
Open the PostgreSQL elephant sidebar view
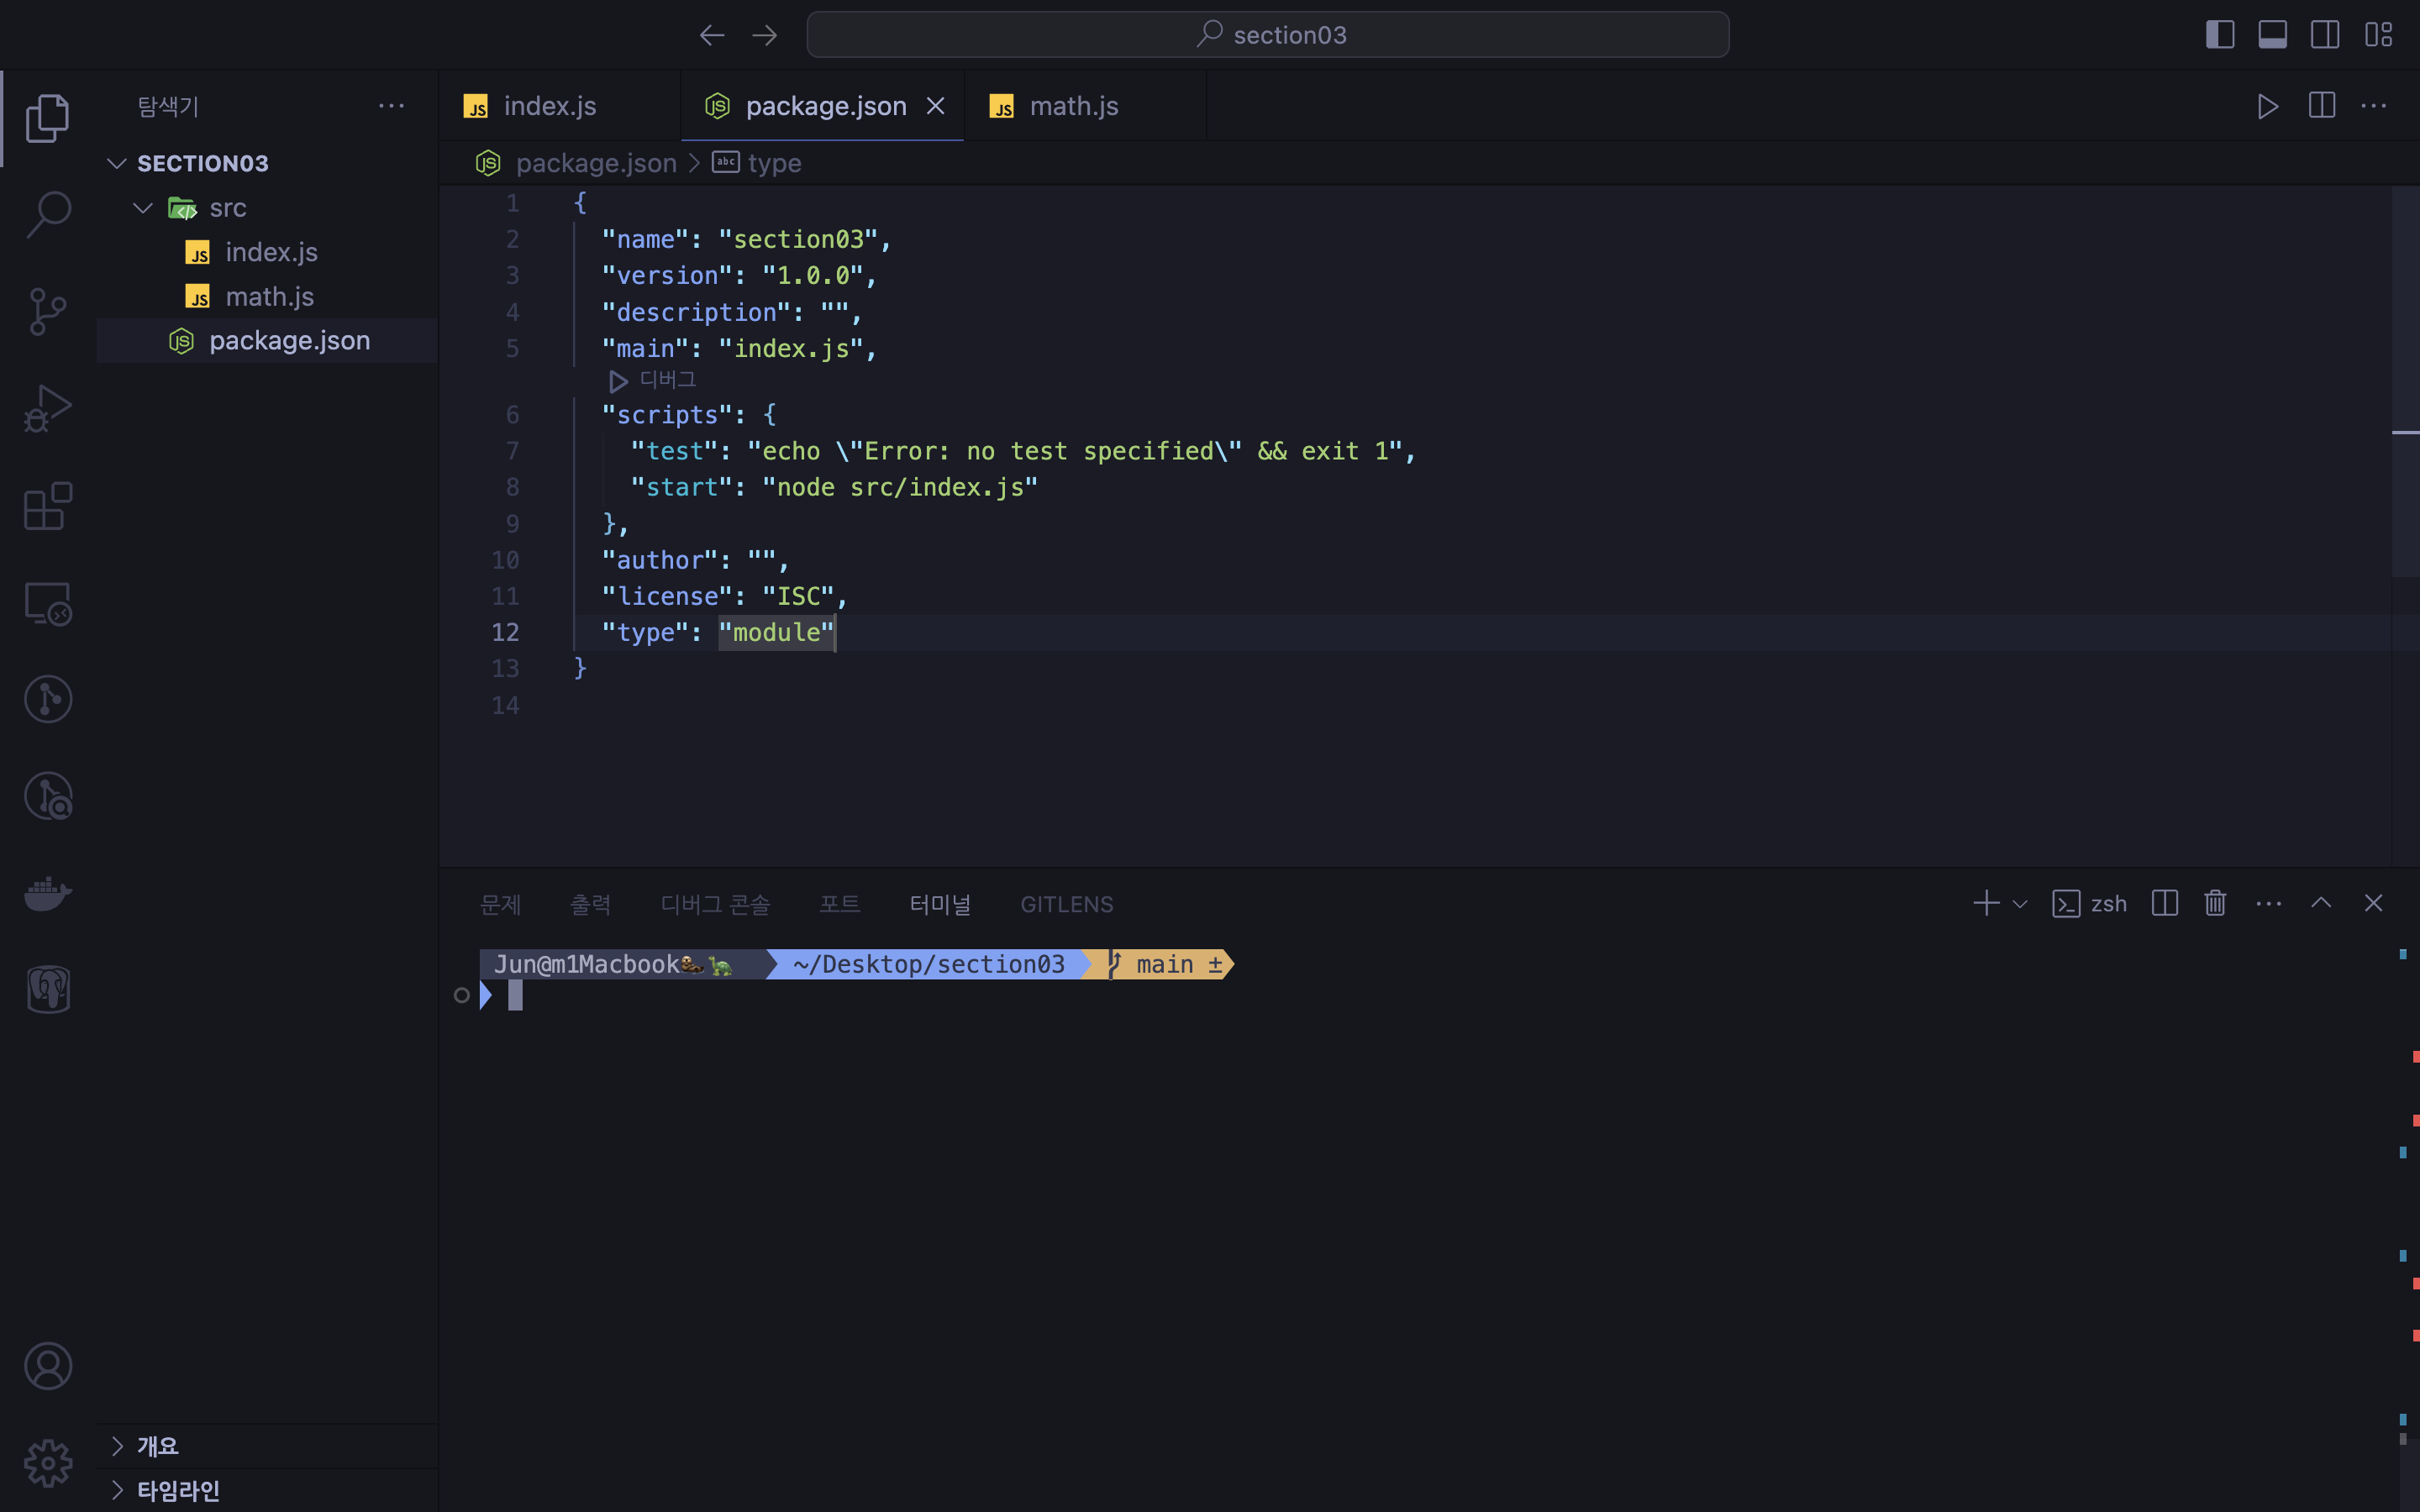click(x=47, y=989)
